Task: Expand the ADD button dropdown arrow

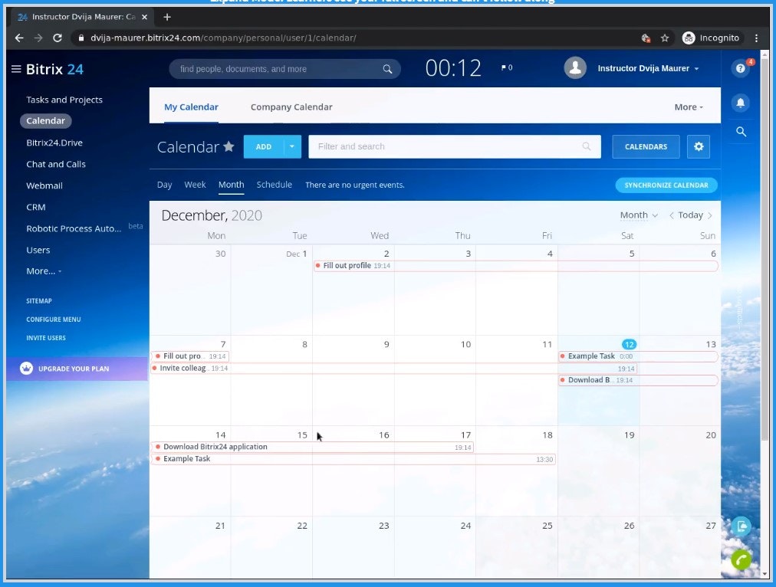Action: (292, 146)
